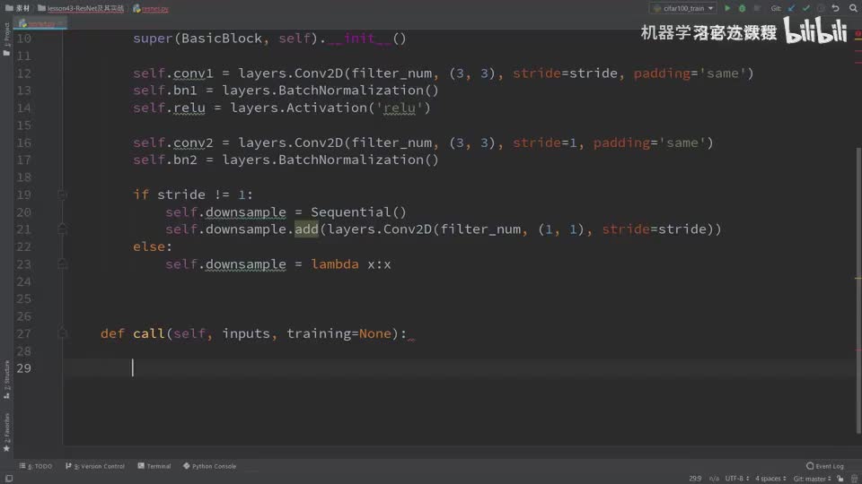Open the Event Log

coord(825,466)
